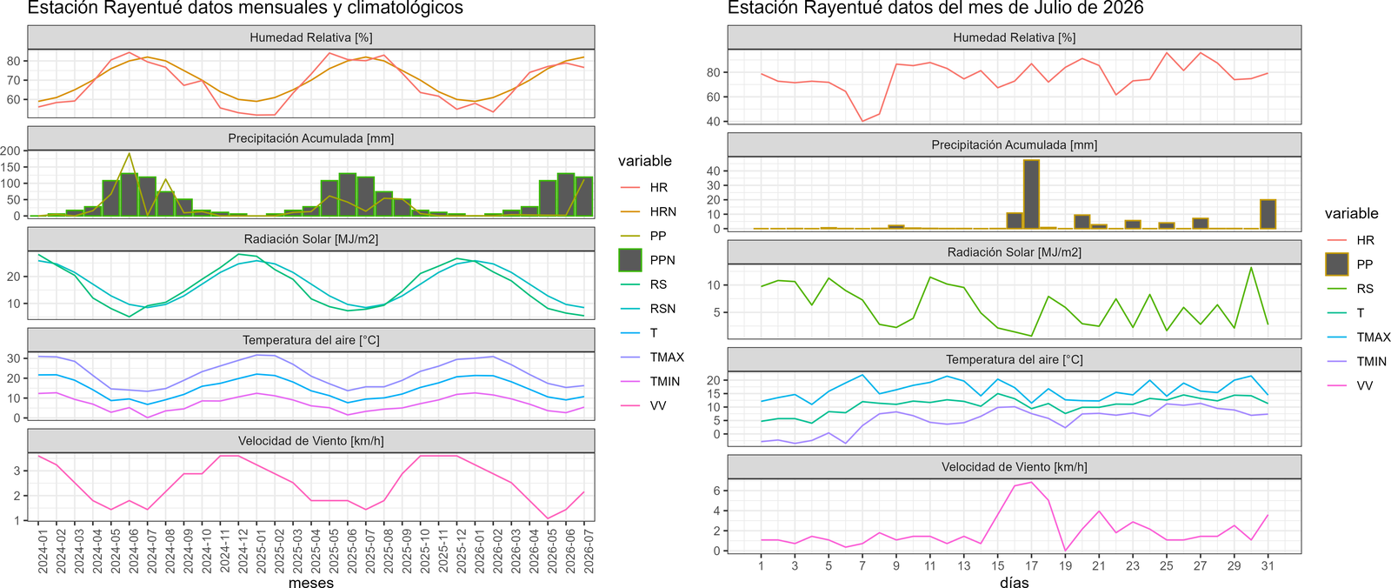Click the x-axis tick label '2025-01'
The image size is (1391, 588).
click(262, 550)
